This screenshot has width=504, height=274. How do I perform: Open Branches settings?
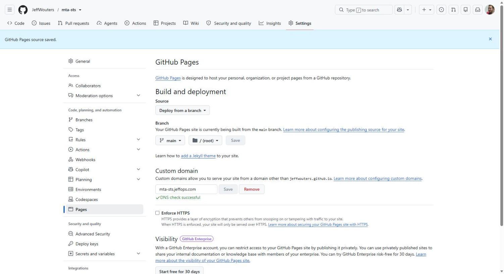click(x=104, y=120)
